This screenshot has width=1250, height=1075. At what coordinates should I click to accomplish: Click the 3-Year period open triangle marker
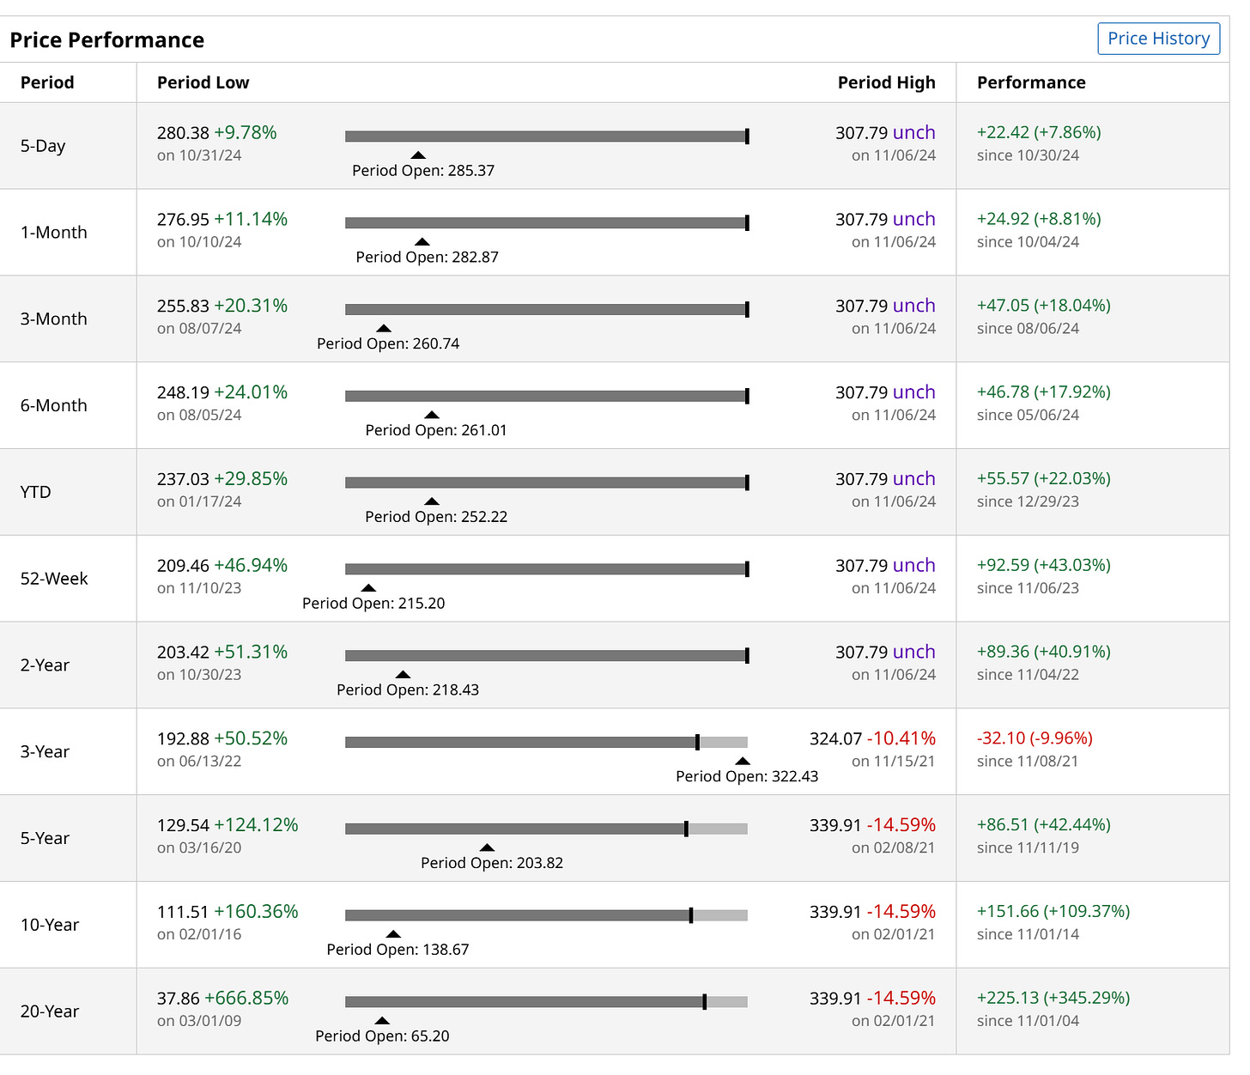tap(743, 762)
